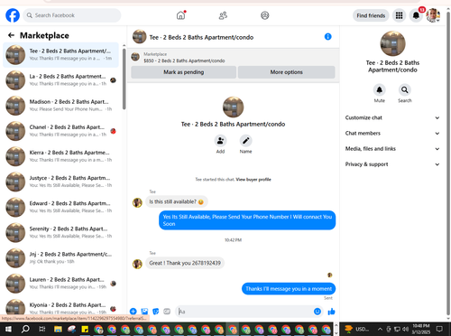Image resolution: width=451 pixels, height=336 pixels.
Task: Open the Home icon in top navigation
Action: tap(180, 15)
